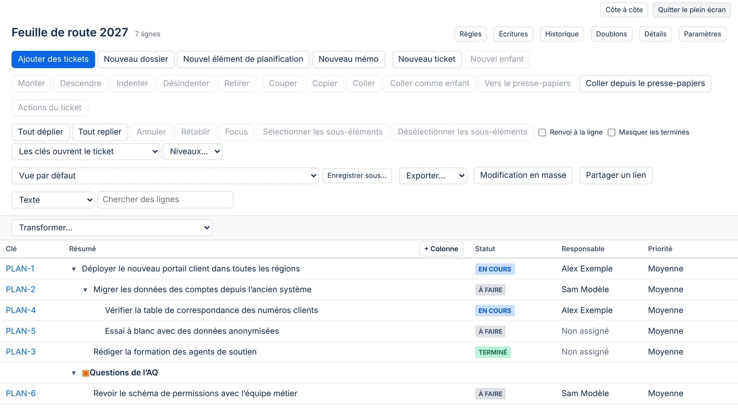Screen dimensions: 738x410
Task: Click the Statut column header
Action: click(485, 249)
